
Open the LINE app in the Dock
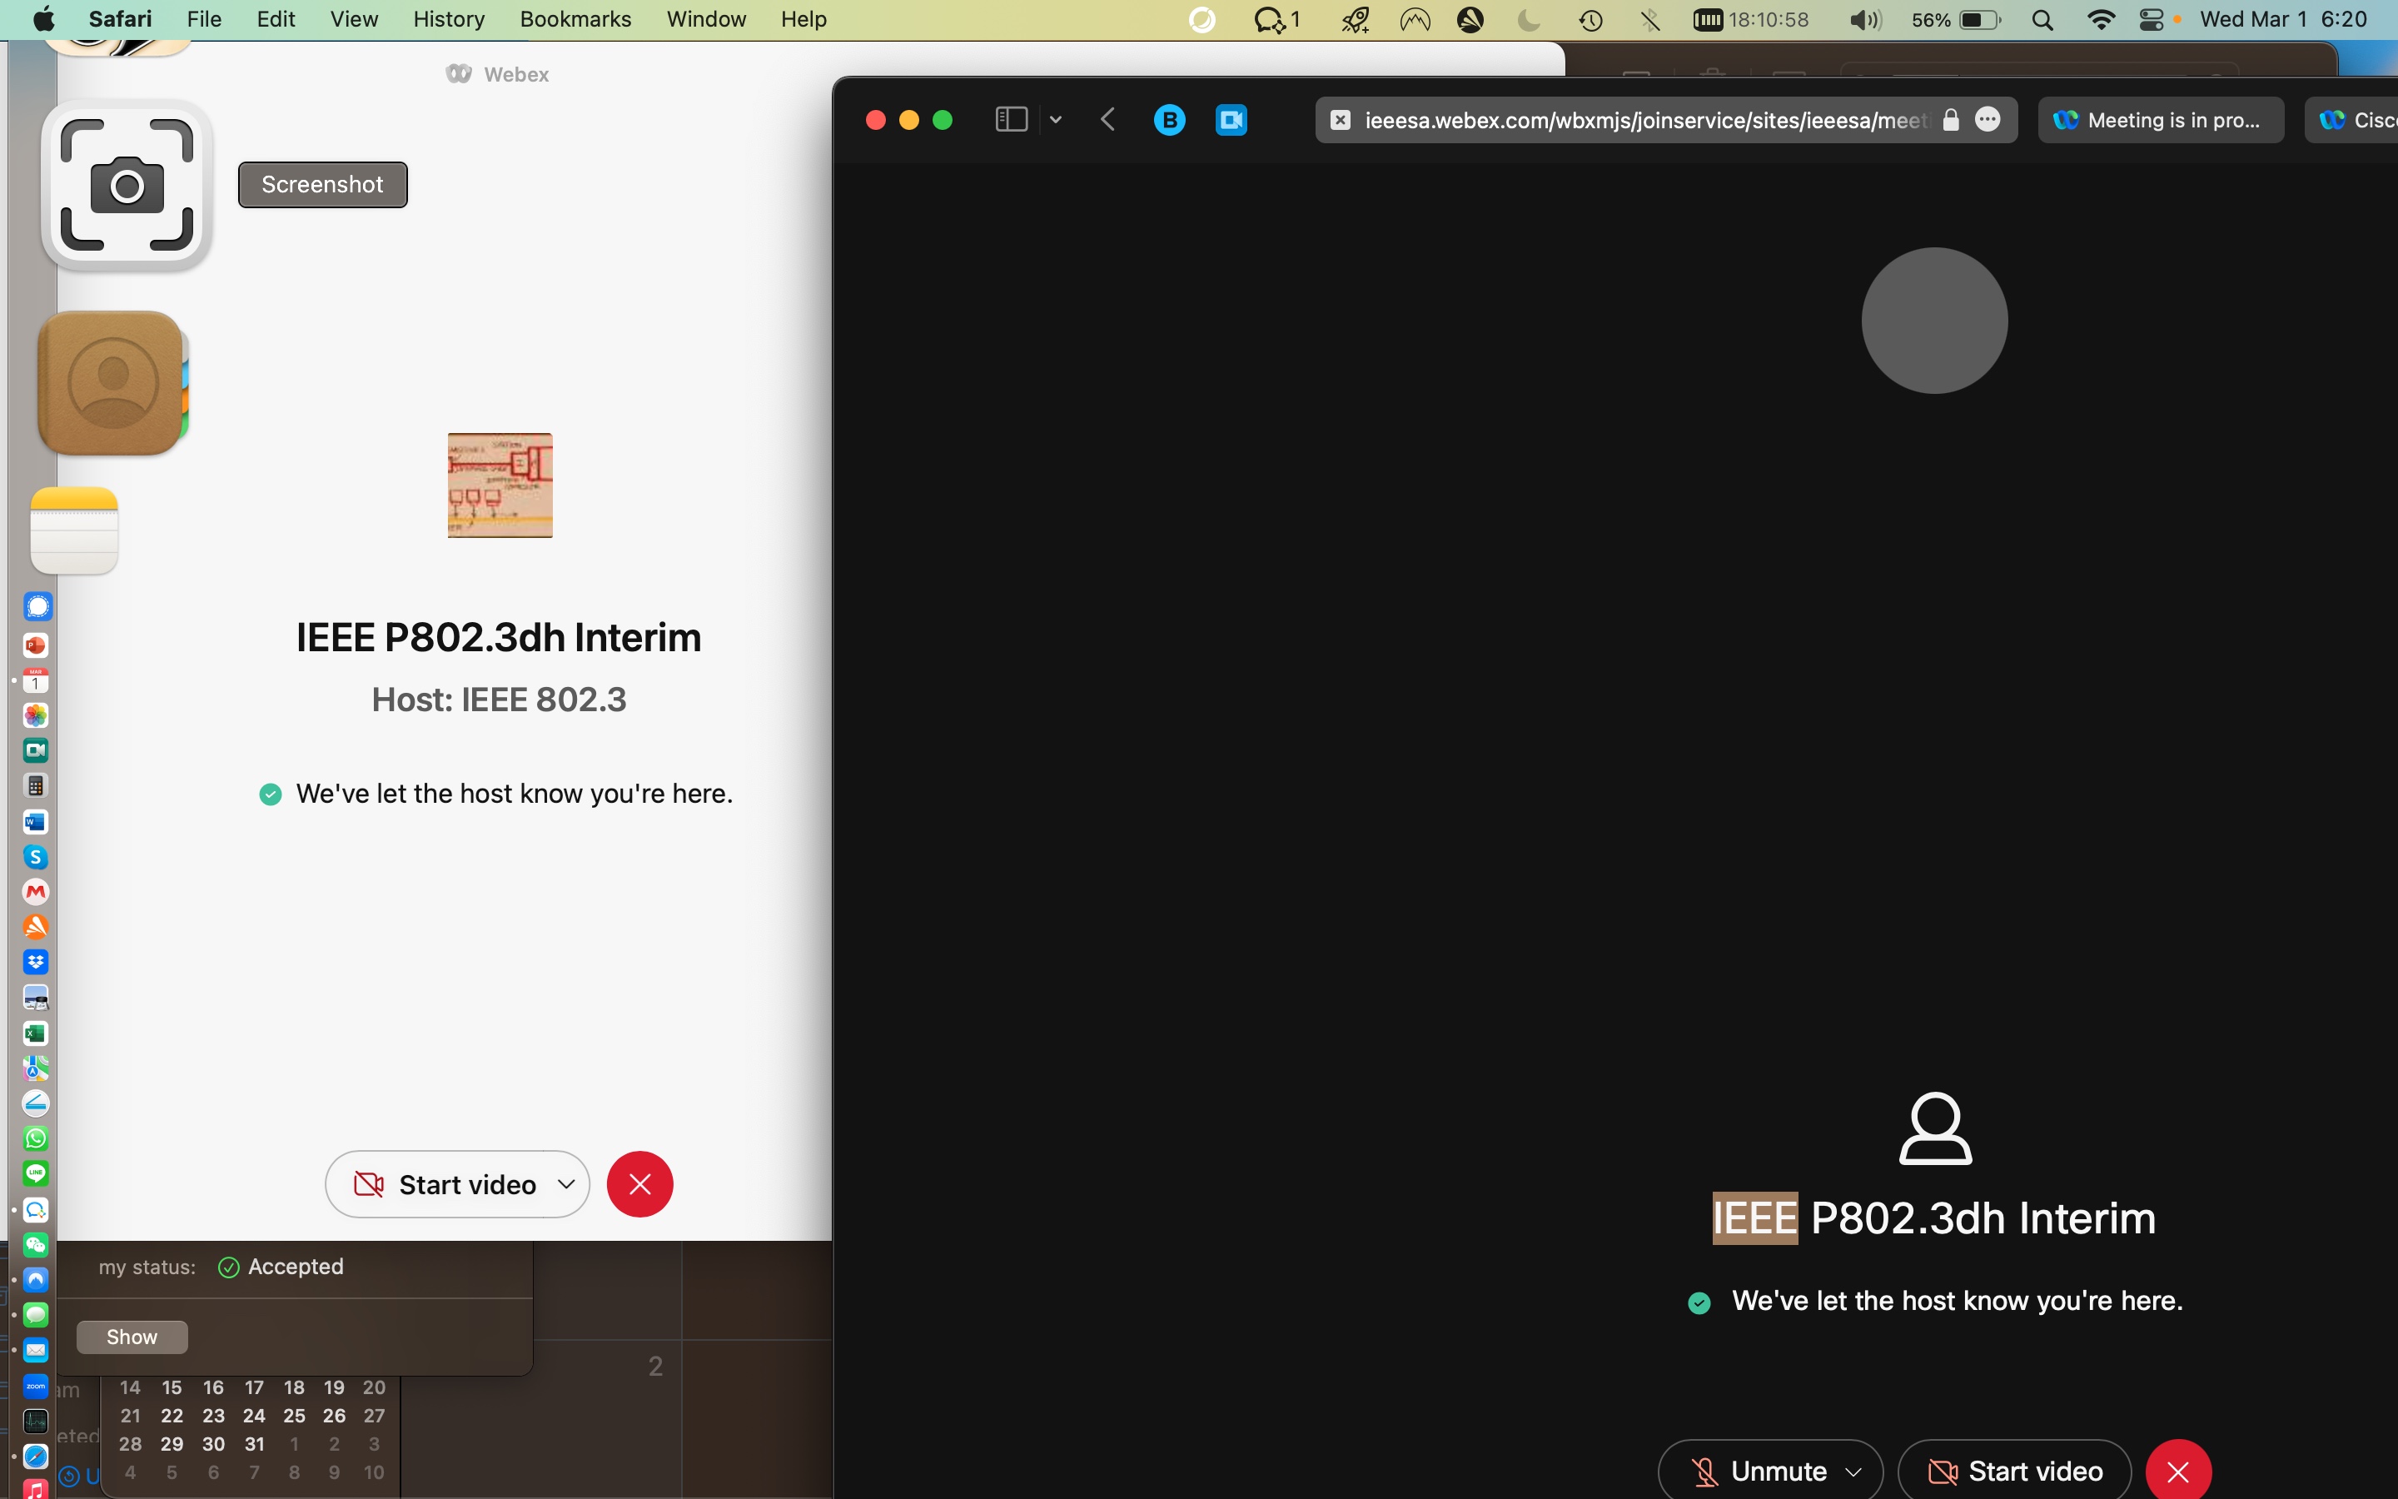(x=36, y=1174)
